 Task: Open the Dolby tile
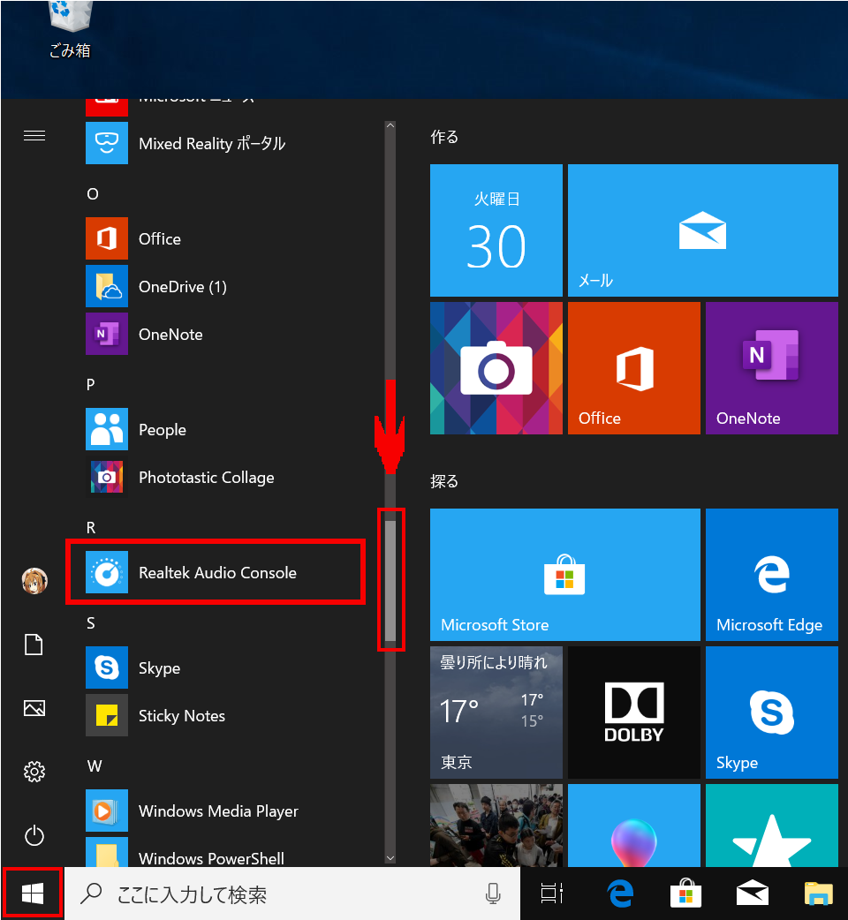click(634, 713)
